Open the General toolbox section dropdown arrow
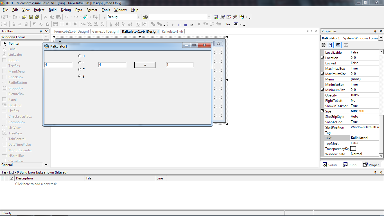The height and width of the screenshot is (216, 384). 46,165
